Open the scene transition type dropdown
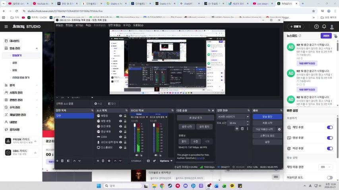The height and width of the screenshot is (190, 339). click(x=233, y=117)
